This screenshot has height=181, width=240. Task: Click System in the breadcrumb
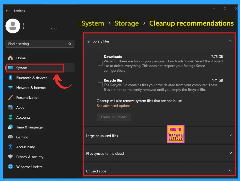coord(93,23)
